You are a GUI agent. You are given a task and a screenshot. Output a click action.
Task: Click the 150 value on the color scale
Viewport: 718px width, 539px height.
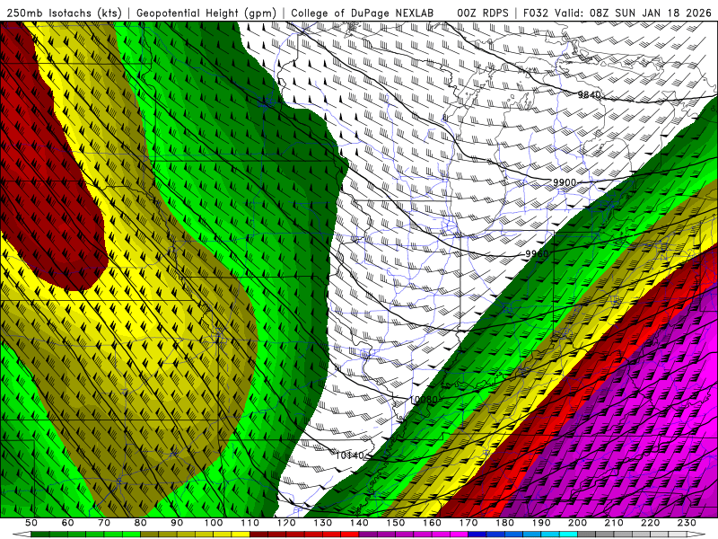coord(395,523)
